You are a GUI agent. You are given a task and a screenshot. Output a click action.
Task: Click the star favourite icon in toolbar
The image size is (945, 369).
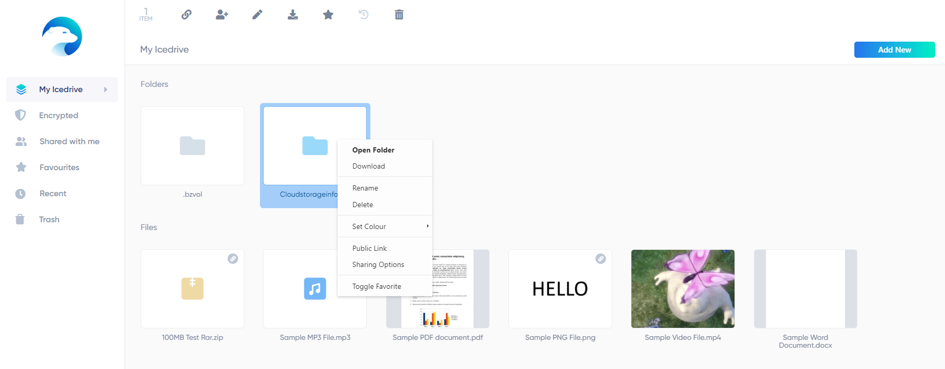[328, 15]
